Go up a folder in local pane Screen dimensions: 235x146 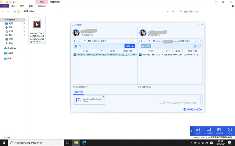click(x=85, y=41)
